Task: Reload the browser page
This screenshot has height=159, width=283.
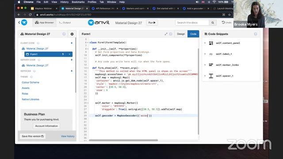Action: (x=30, y=15)
